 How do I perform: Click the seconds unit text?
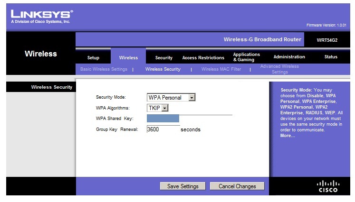tap(191, 129)
